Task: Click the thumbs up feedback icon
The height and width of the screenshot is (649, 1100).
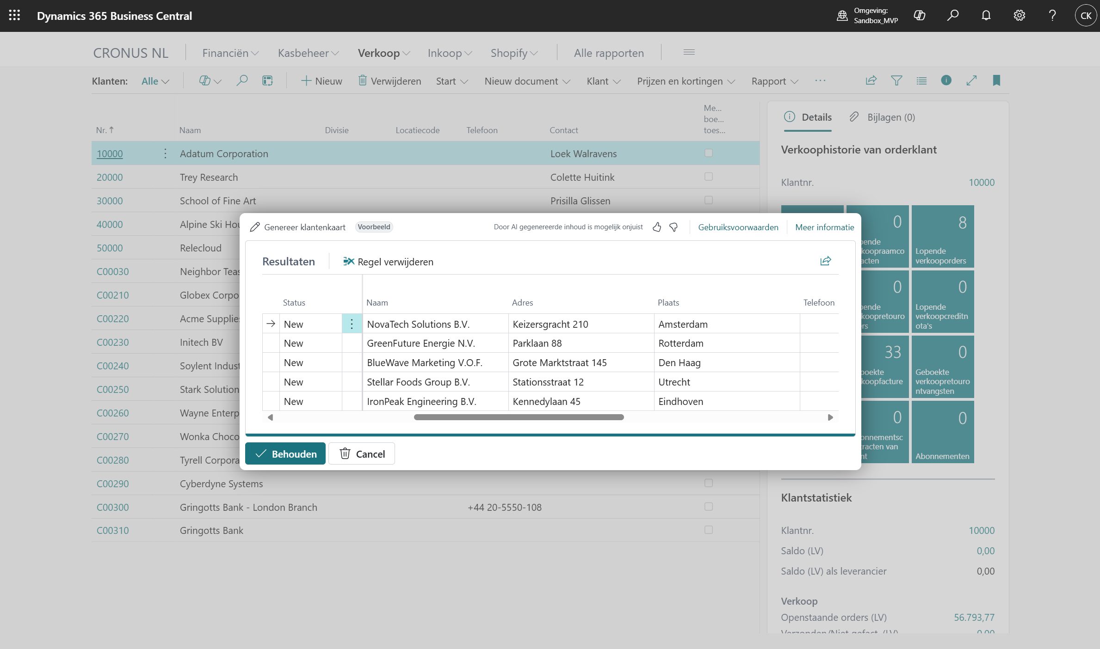Action: click(x=656, y=227)
